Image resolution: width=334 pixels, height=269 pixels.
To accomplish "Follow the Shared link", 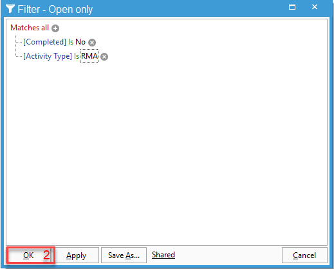I will coord(163,255).
